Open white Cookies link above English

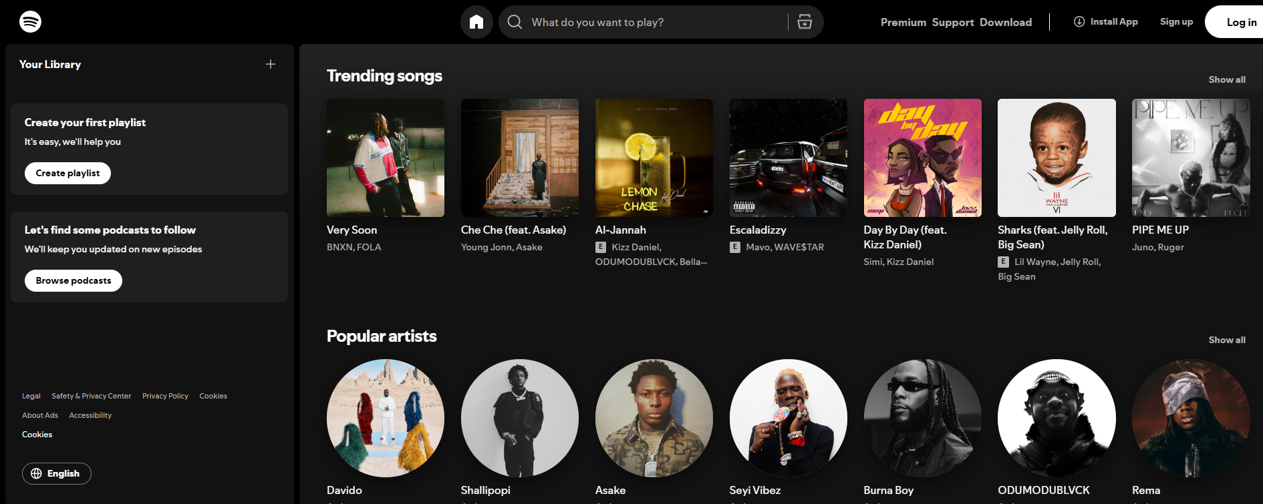pos(37,435)
